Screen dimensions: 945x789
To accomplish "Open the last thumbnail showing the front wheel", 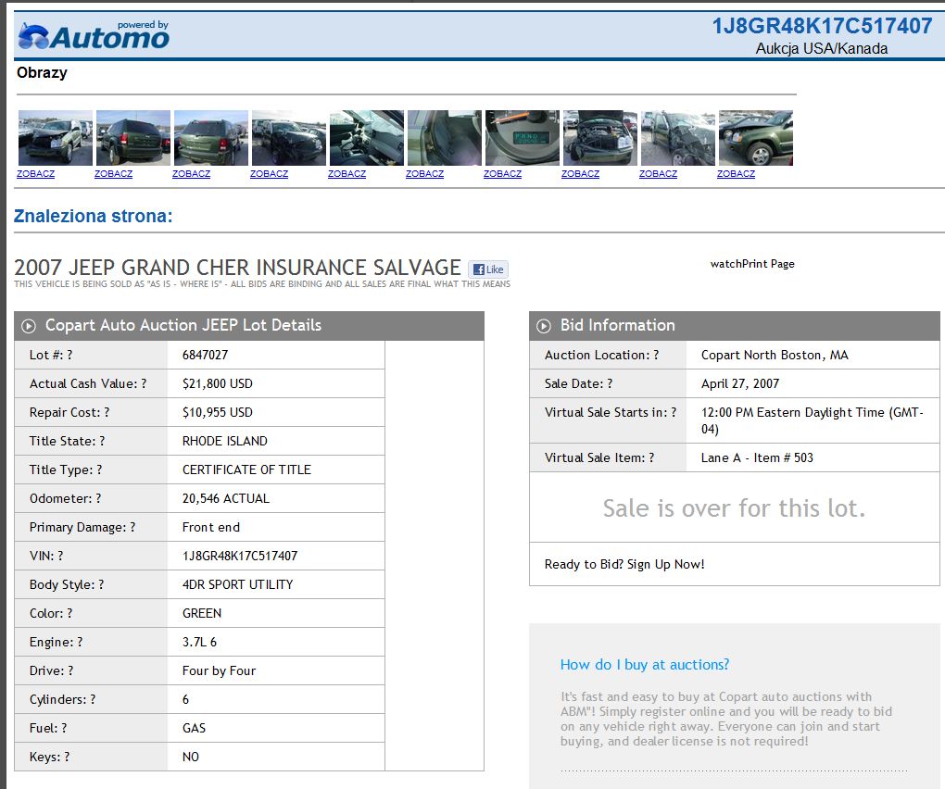I will pyautogui.click(x=756, y=138).
